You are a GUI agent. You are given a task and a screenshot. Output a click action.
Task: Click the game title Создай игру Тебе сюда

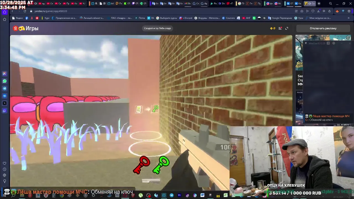coord(157,28)
